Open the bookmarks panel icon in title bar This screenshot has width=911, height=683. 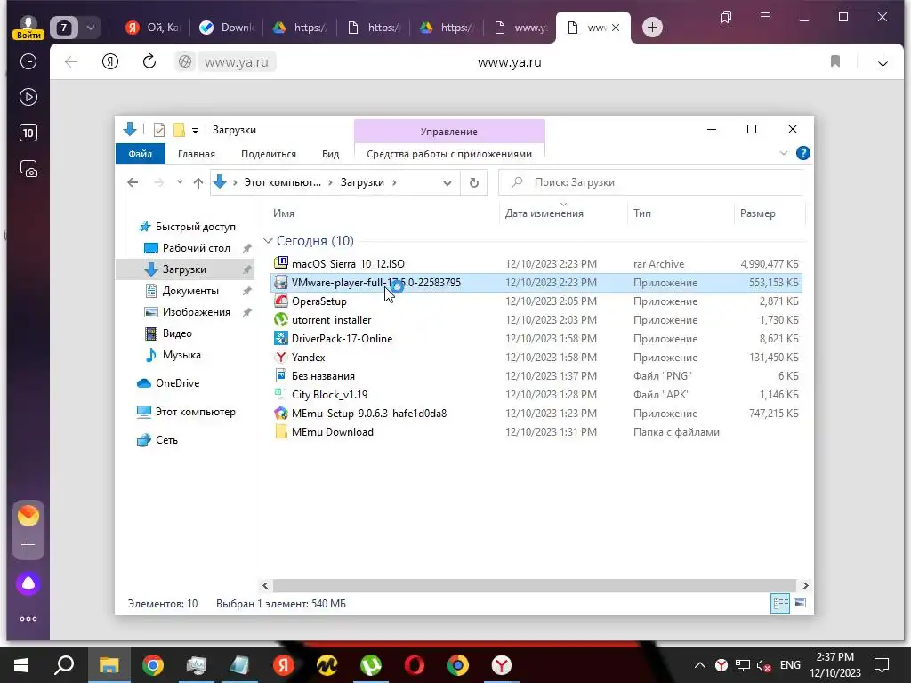pyautogui.click(x=726, y=17)
